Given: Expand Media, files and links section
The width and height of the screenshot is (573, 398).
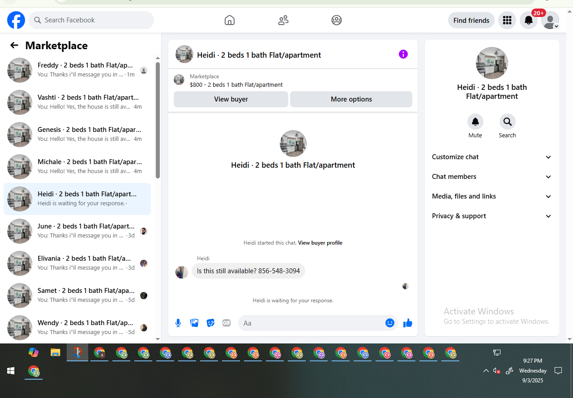Looking at the screenshot, I should point(492,196).
